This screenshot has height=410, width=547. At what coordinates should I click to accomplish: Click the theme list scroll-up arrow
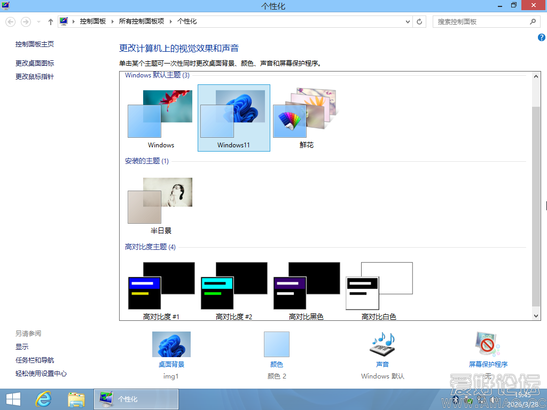tap(536, 76)
